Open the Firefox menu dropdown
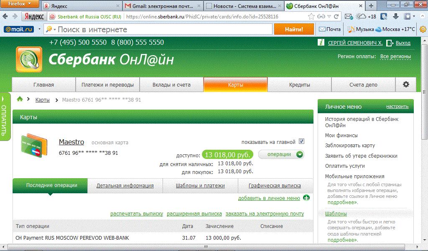This screenshot has height=251, width=428. (20, 4)
